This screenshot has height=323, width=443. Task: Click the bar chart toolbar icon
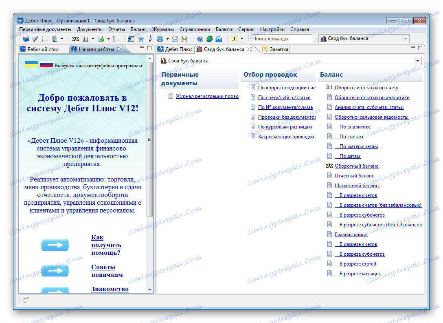pyautogui.click(x=86, y=39)
